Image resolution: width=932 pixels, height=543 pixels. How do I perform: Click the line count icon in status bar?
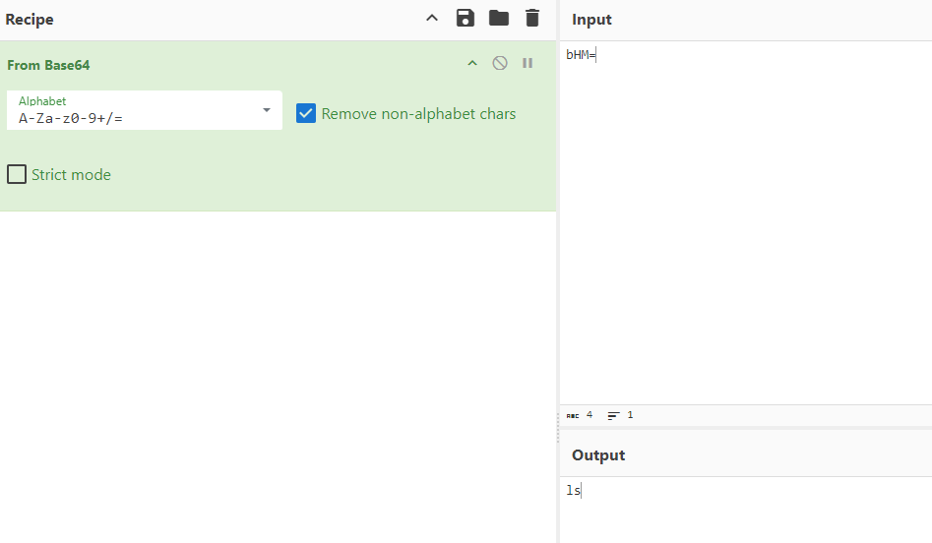613,416
